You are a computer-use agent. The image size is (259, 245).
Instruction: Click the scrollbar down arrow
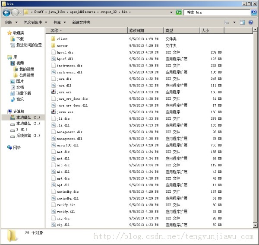(x=255, y=225)
